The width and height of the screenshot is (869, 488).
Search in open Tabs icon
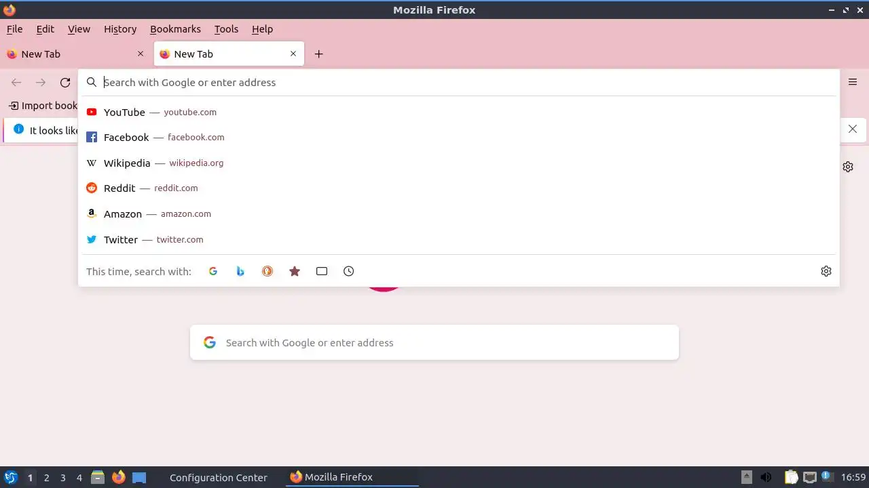322,271
